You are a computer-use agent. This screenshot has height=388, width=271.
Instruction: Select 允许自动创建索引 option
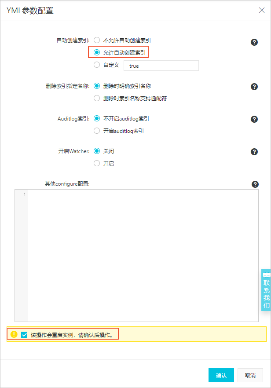click(97, 52)
